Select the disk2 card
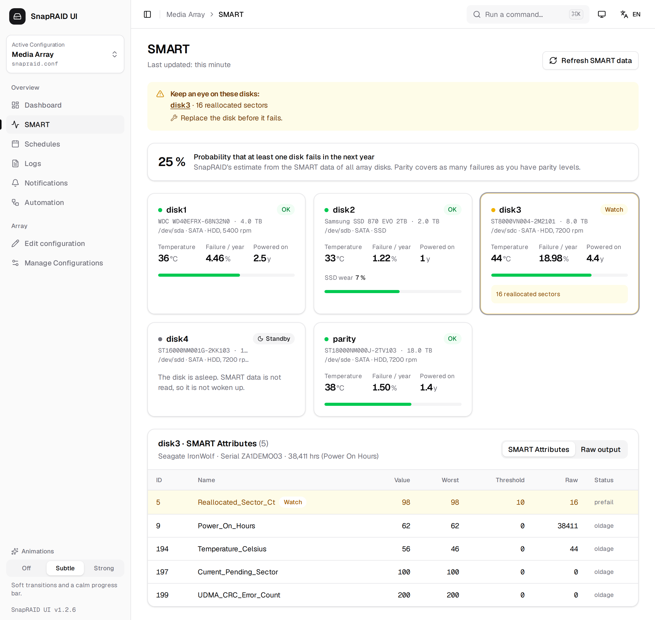Image resolution: width=655 pixels, height=620 pixels. (393, 253)
